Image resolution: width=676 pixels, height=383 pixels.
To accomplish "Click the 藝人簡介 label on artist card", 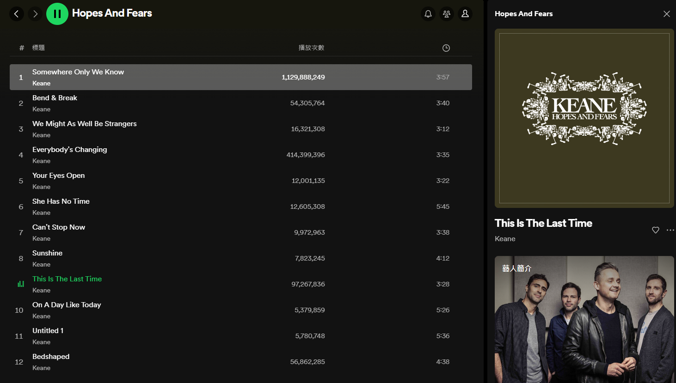I will [x=517, y=268].
